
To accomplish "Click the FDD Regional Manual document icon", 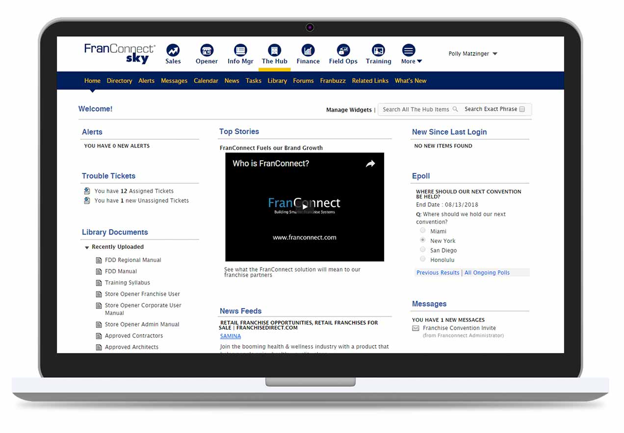I will coord(99,260).
